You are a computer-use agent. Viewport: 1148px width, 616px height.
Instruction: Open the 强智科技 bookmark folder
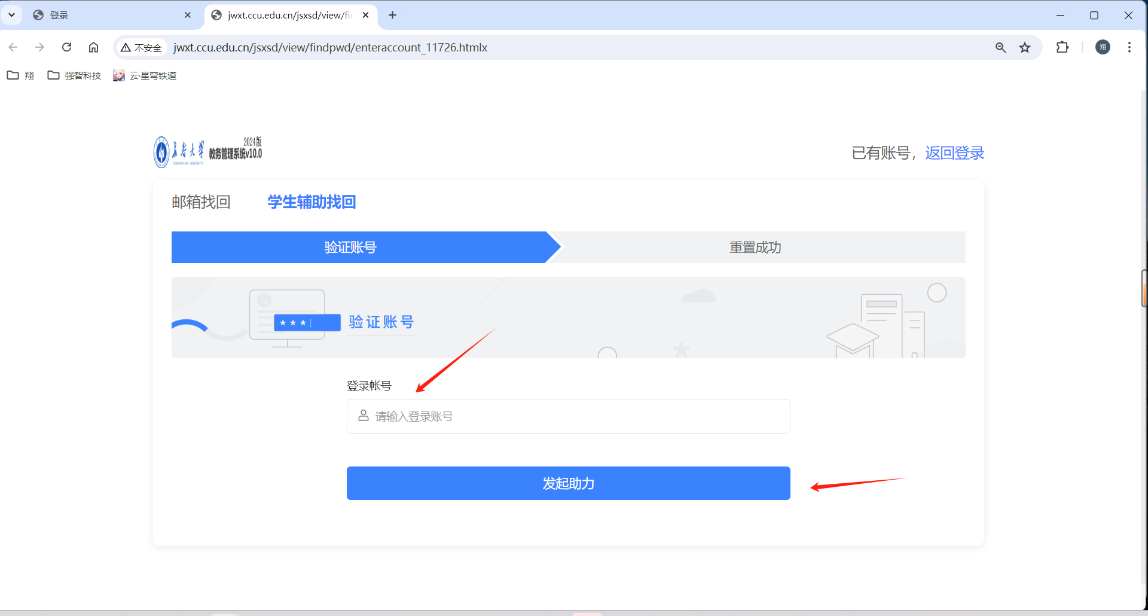[x=75, y=75]
